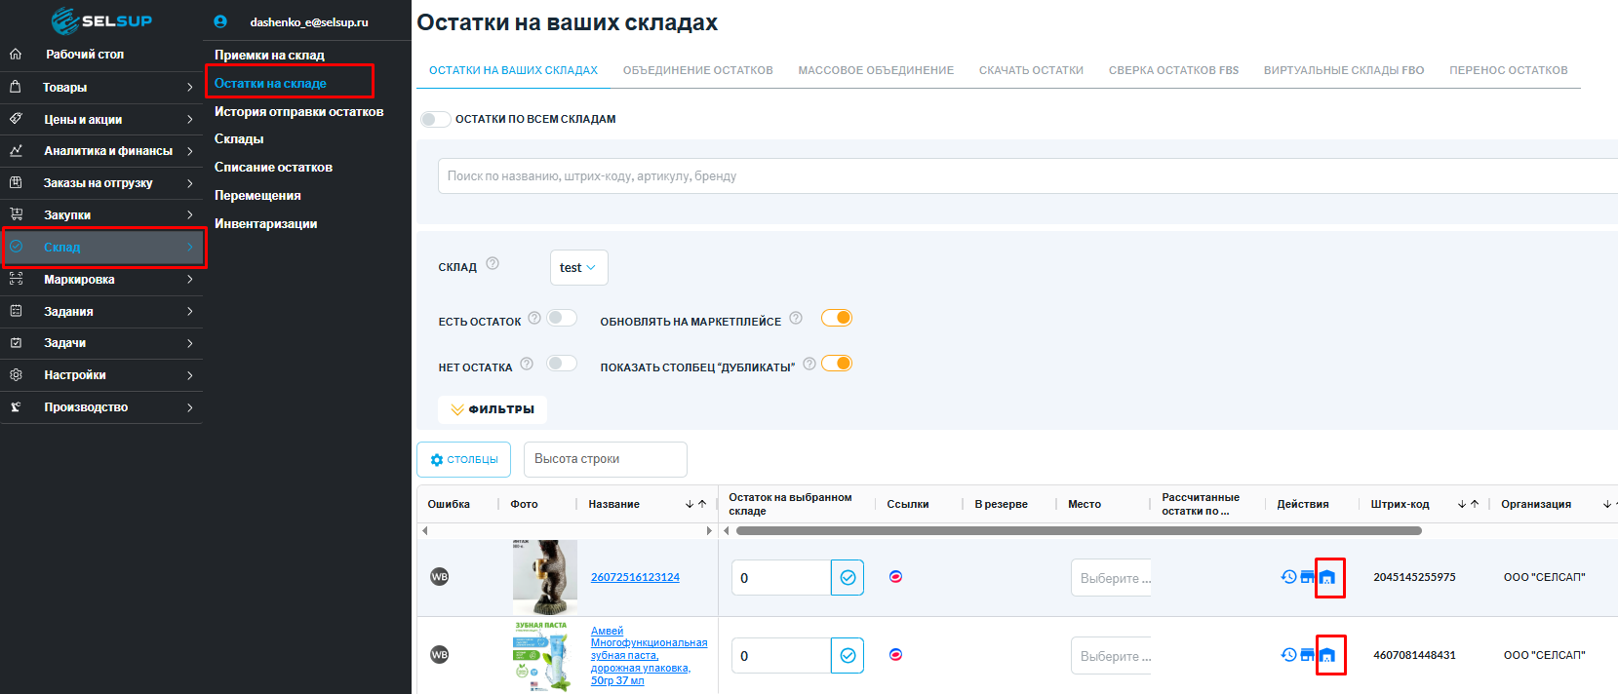
Task: Open the product link 26072516123124
Action: (635, 577)
